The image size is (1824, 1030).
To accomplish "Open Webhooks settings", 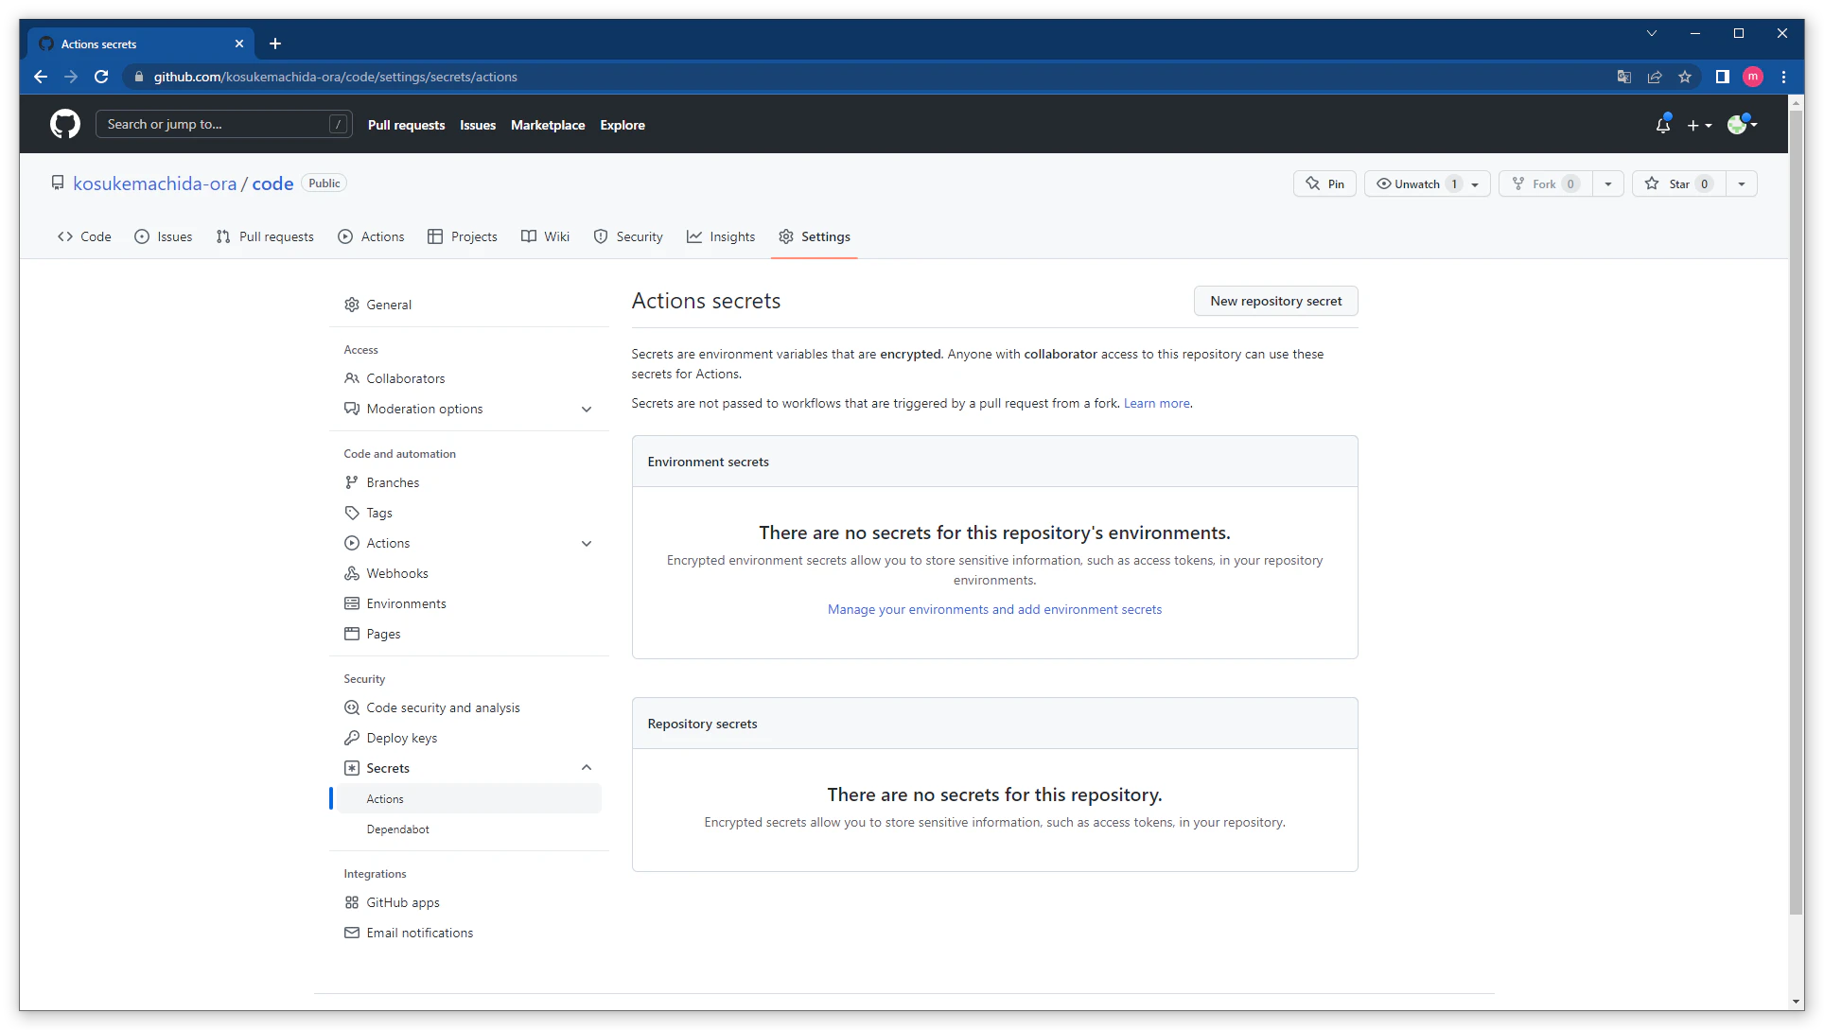I will coord(397,573).
